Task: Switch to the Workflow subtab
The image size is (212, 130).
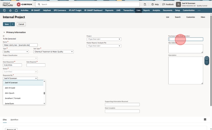Action: [x=14, y=120]
